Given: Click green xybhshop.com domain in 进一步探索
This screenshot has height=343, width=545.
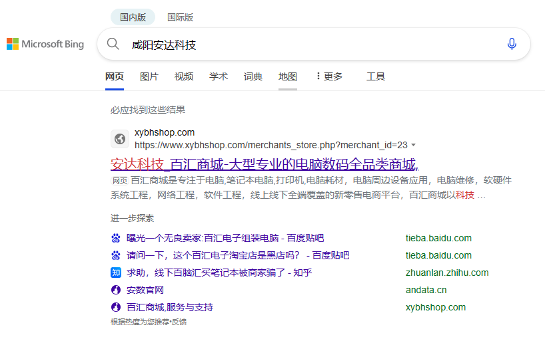Looking at the screenshot, I should [436, 307].
